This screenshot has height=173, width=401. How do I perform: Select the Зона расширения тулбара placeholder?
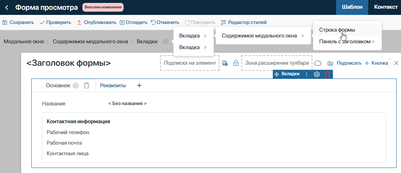tap(277, 63)
